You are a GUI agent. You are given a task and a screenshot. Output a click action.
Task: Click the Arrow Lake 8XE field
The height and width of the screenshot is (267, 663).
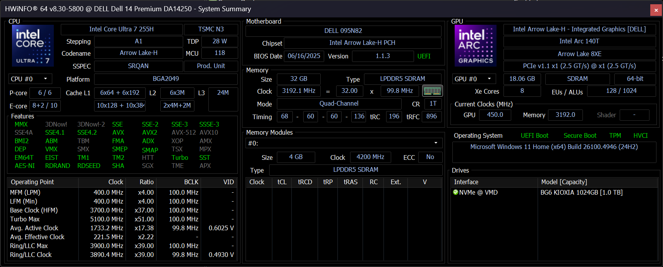tap(579, 54)
